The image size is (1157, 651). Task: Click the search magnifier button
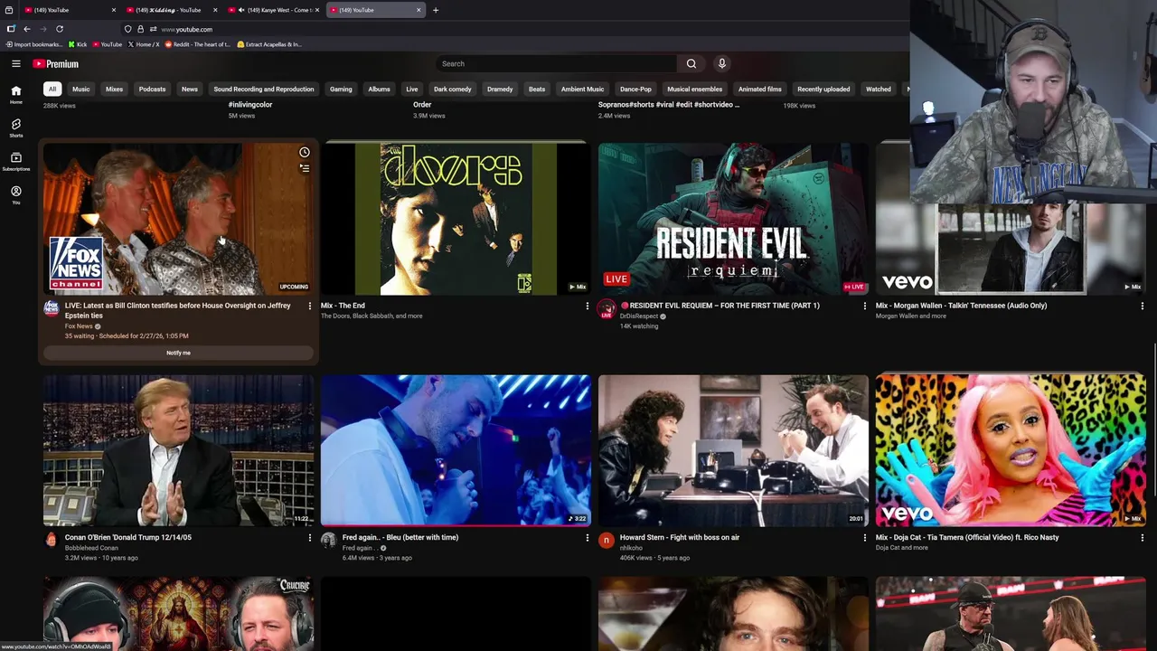coord(691,63)
